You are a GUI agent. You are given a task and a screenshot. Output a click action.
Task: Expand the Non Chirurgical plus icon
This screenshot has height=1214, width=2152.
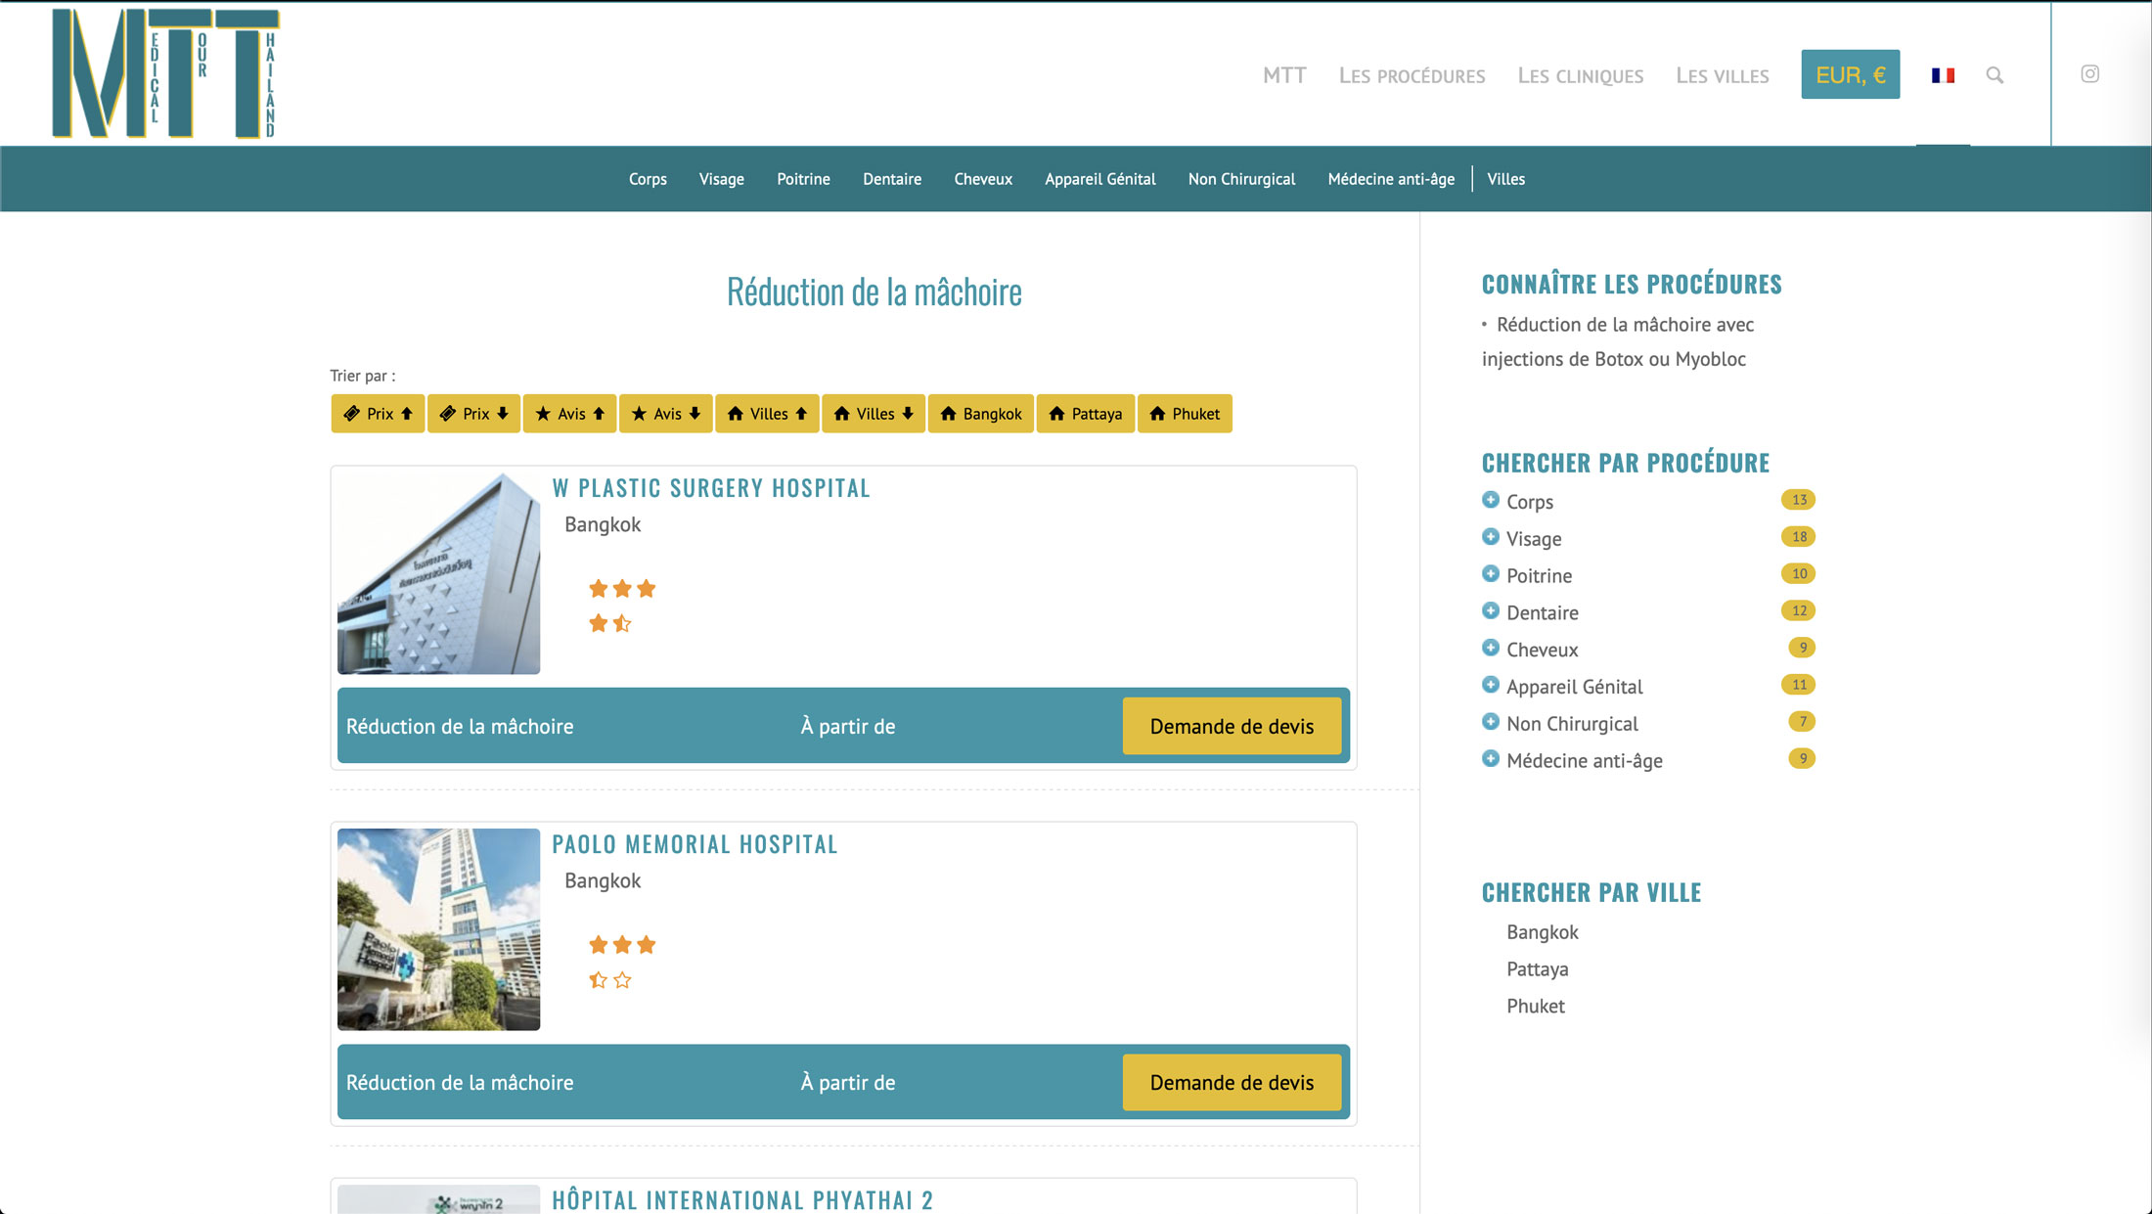tap(1491, 722)
